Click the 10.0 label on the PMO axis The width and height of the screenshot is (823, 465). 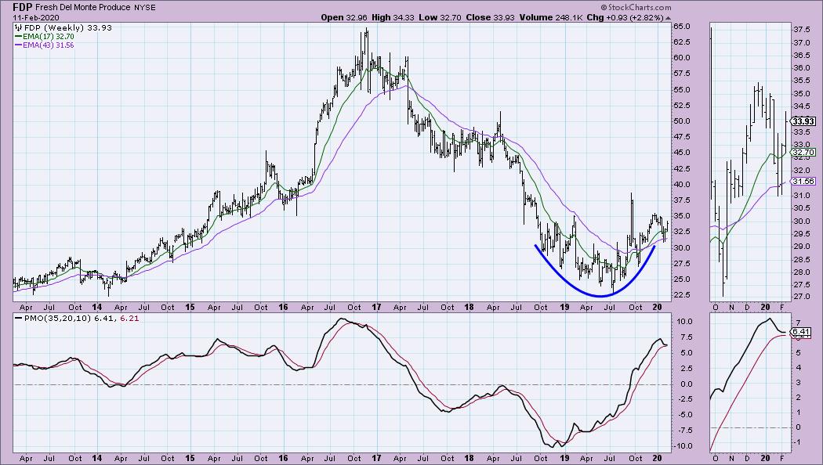pos(683,322)
